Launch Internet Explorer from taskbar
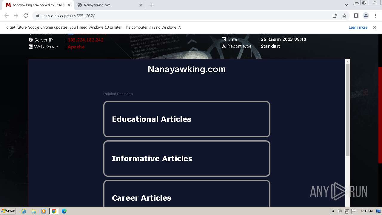 [24, 211]
